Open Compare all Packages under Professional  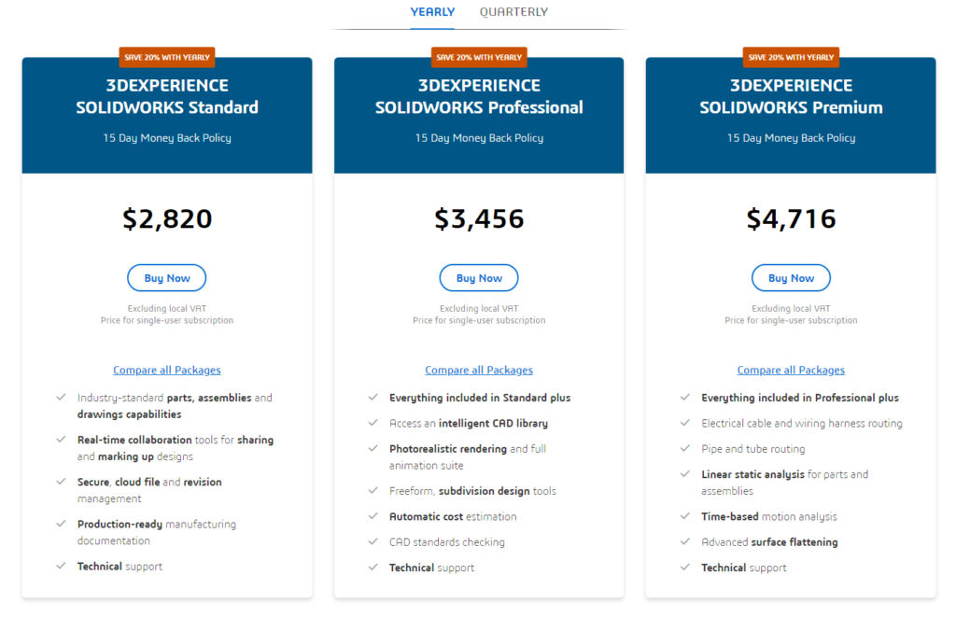(x=479, y=370)
